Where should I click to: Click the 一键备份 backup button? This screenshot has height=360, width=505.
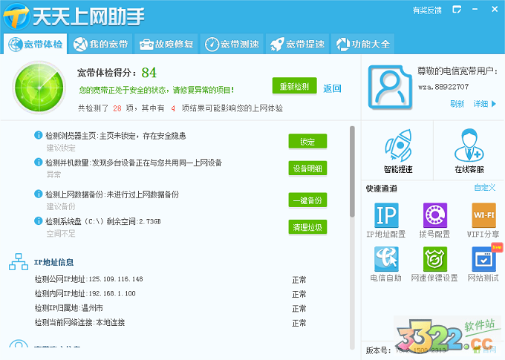click(x=307, y=200)
